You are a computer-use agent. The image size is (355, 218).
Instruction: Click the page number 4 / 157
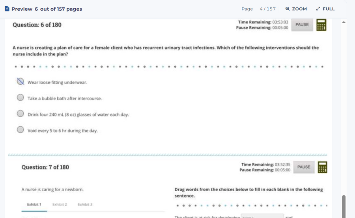pos(267,9)
